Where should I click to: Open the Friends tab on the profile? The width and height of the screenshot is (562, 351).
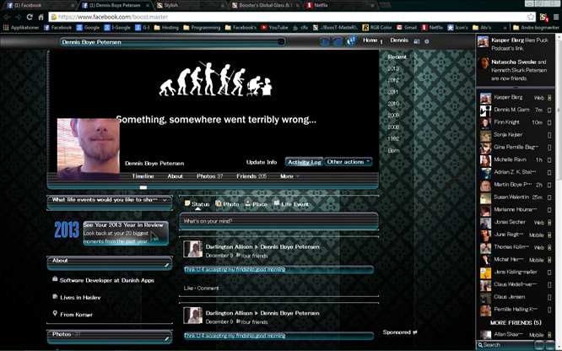251,176
